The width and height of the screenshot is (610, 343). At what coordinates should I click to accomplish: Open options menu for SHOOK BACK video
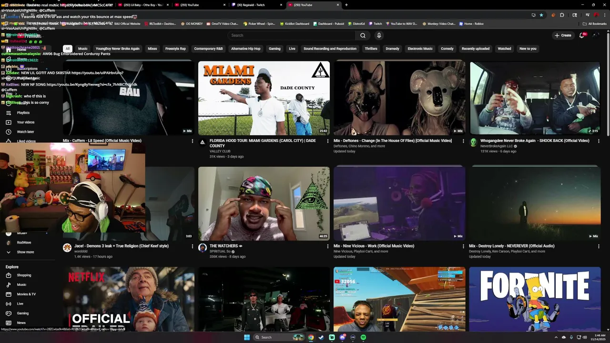[599, 141]
